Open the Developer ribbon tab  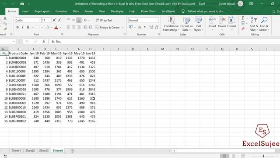[x=117, y=11]
